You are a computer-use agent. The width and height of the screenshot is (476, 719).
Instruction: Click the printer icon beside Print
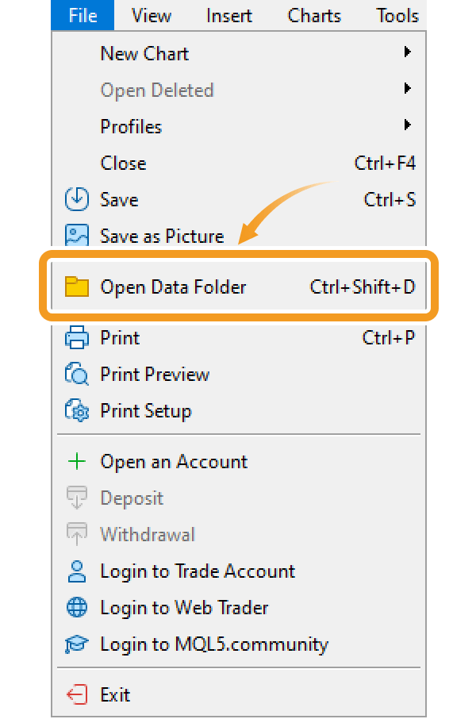(x=77, y=338)
